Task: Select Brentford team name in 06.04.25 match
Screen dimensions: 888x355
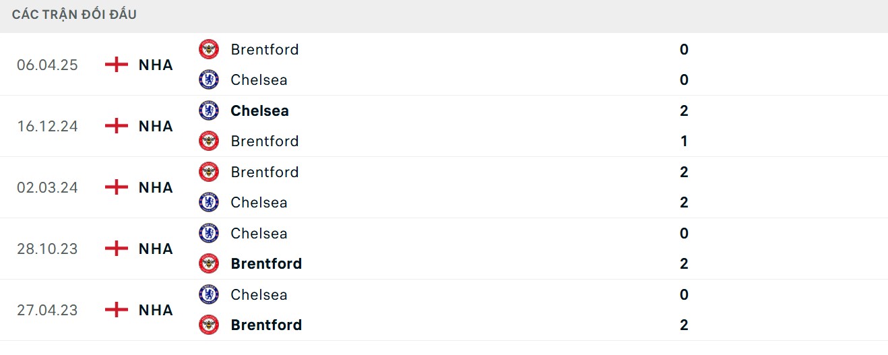Action: [x=264, y=49]
